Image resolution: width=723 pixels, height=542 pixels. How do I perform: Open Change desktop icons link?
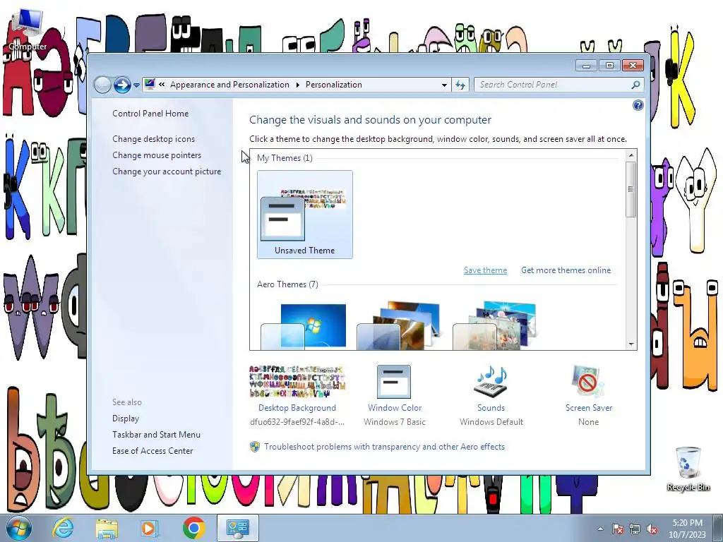153,139
